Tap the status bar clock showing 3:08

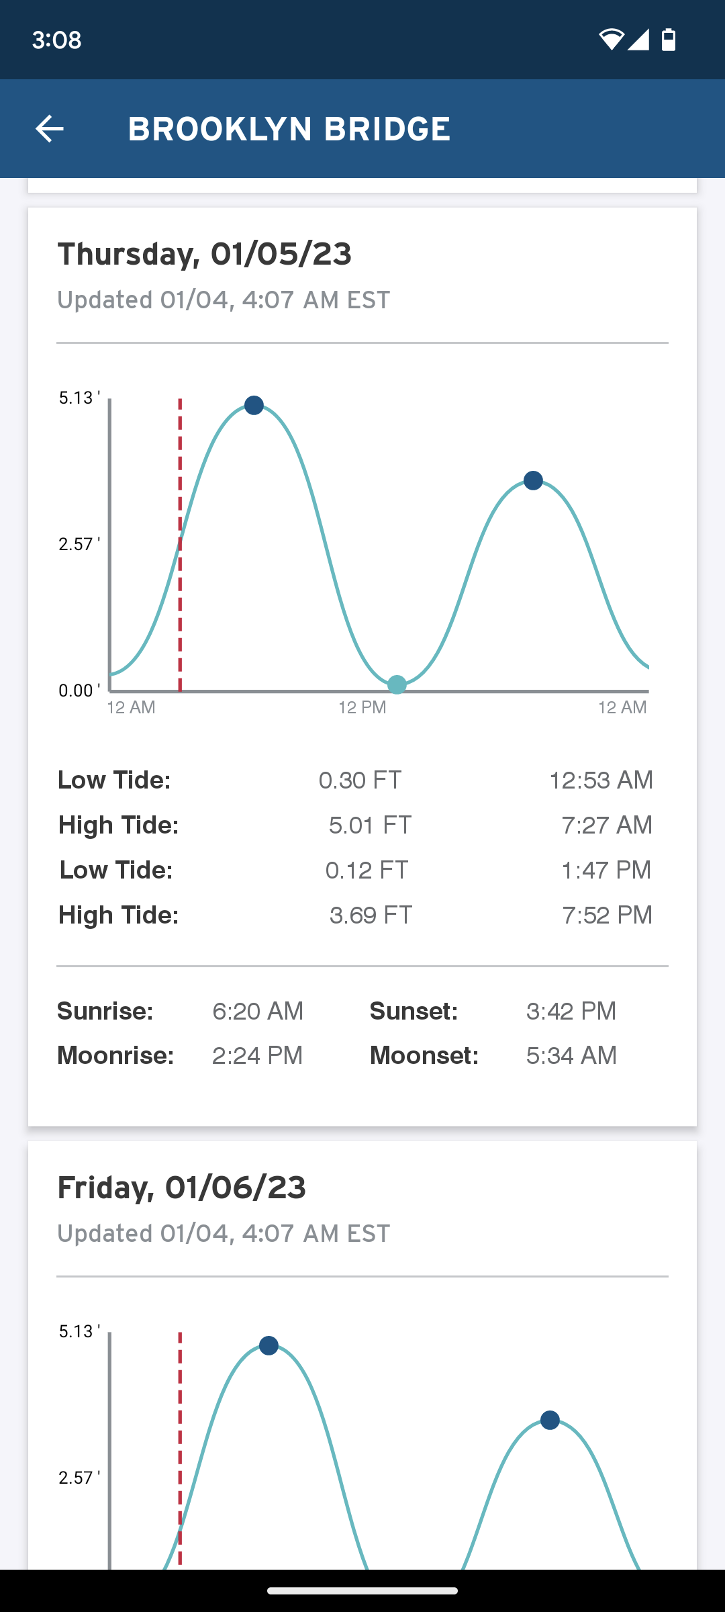57,40
